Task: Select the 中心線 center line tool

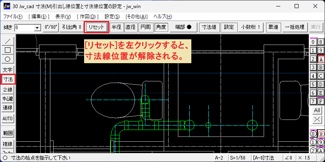Action: point(8,99)
